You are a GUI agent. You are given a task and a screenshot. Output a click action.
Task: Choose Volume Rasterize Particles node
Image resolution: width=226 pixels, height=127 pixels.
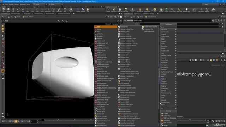click(x=129, y=43)
